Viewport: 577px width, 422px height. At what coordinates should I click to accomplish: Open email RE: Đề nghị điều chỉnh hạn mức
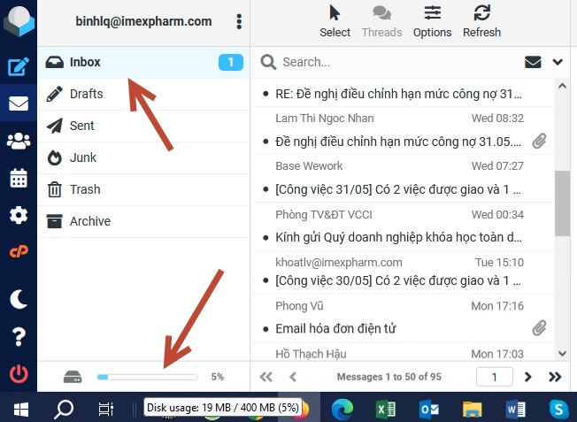point(403,94)
